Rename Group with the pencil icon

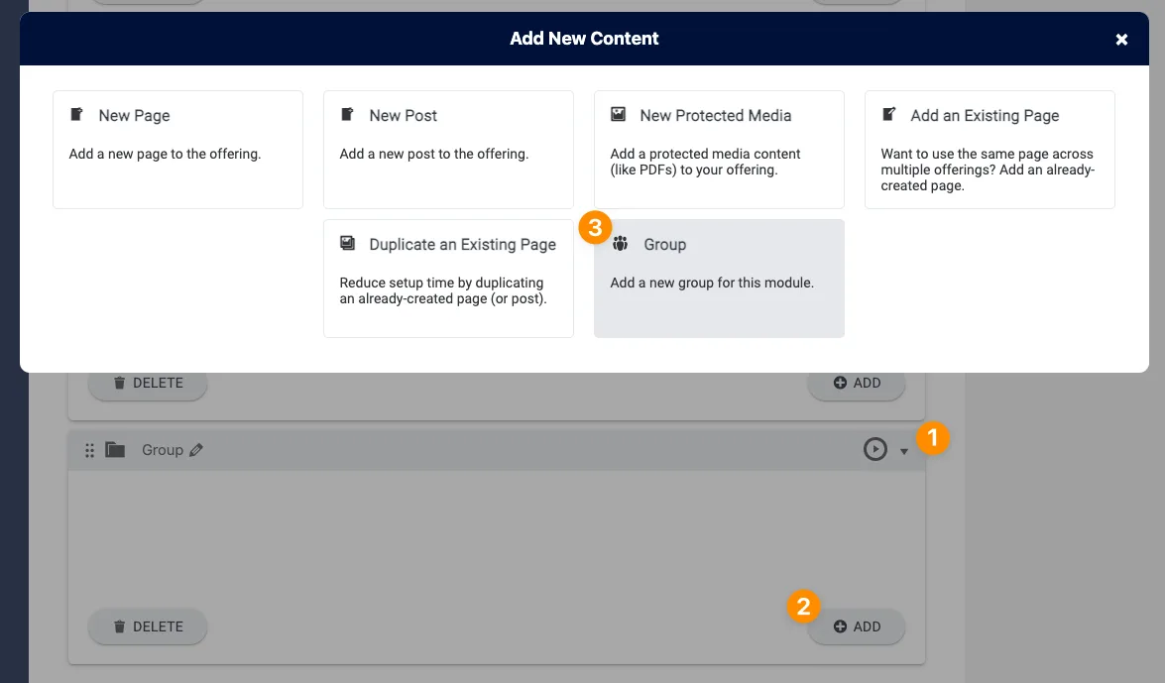click(x=196, y=450)
